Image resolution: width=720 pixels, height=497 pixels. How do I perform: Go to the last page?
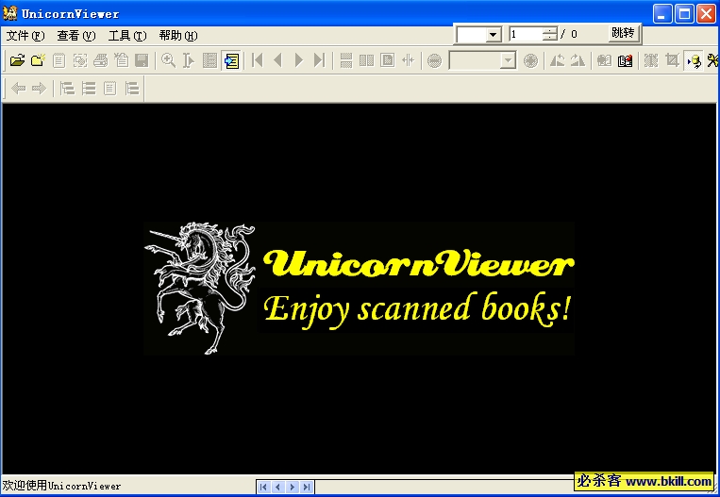(x=319, y=60)
